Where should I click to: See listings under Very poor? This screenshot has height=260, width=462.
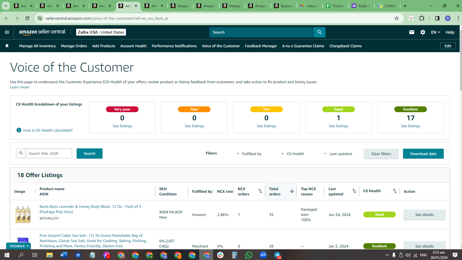(x=122, y=126)
